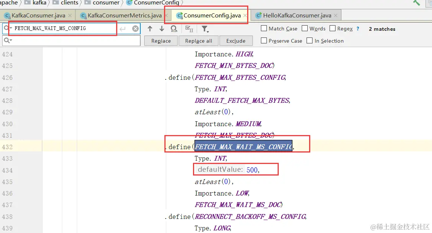
Task: Enable the In Selection checkbox
Action: pos(310,40)
